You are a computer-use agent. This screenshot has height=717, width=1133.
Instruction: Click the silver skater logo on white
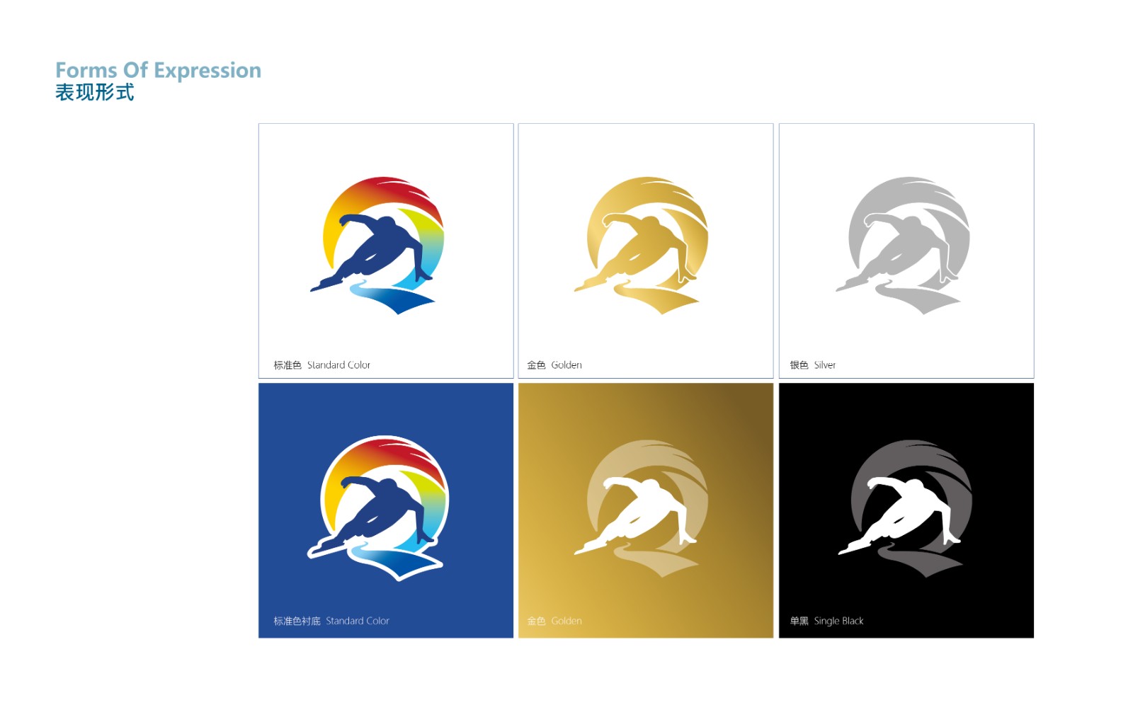(x=903, y=245)
